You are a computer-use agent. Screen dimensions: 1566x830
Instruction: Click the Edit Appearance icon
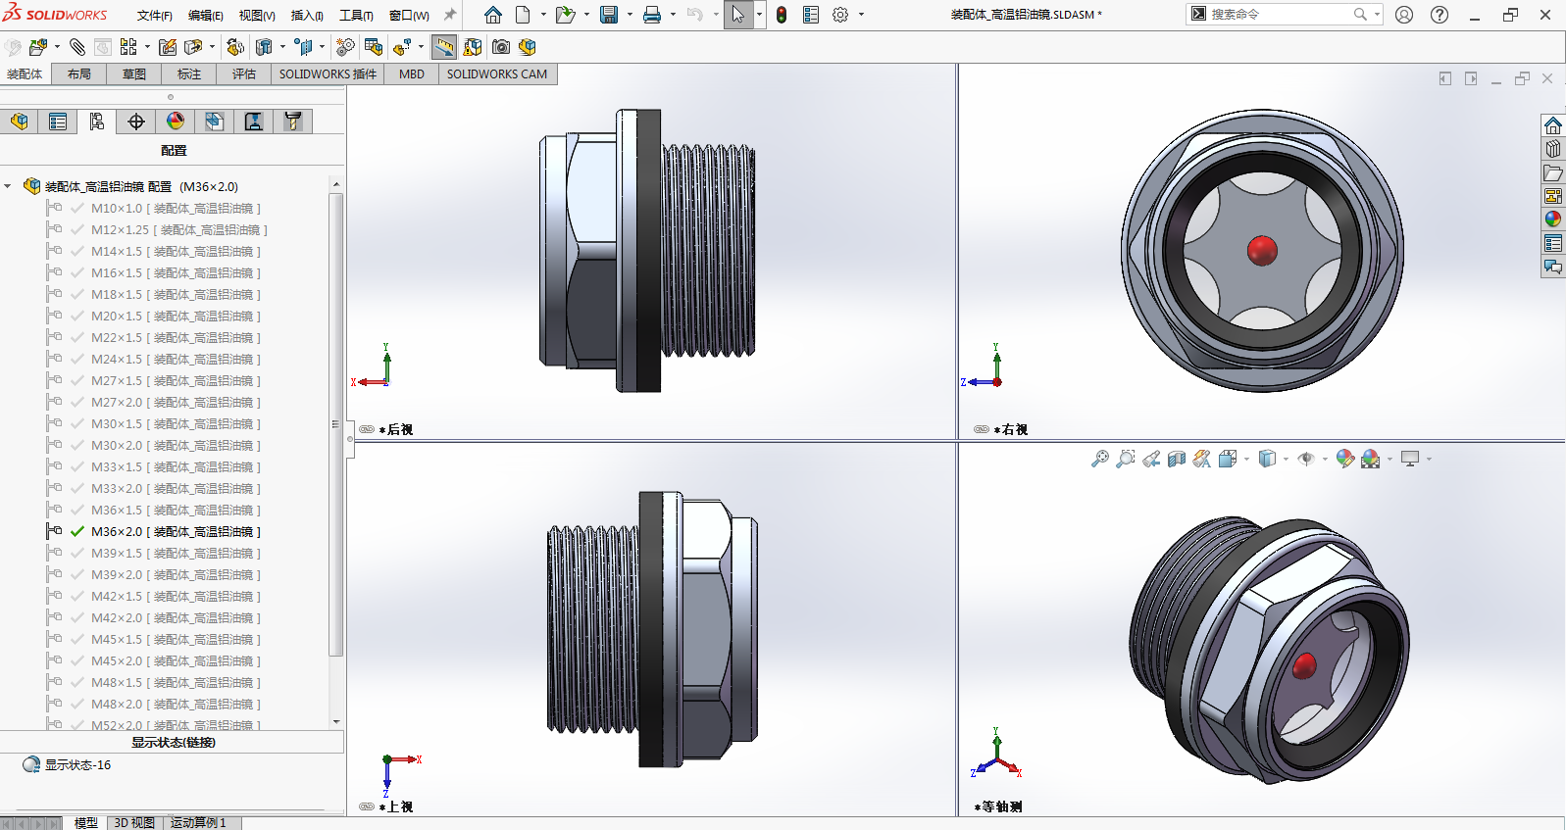(x=1345, y=459)
